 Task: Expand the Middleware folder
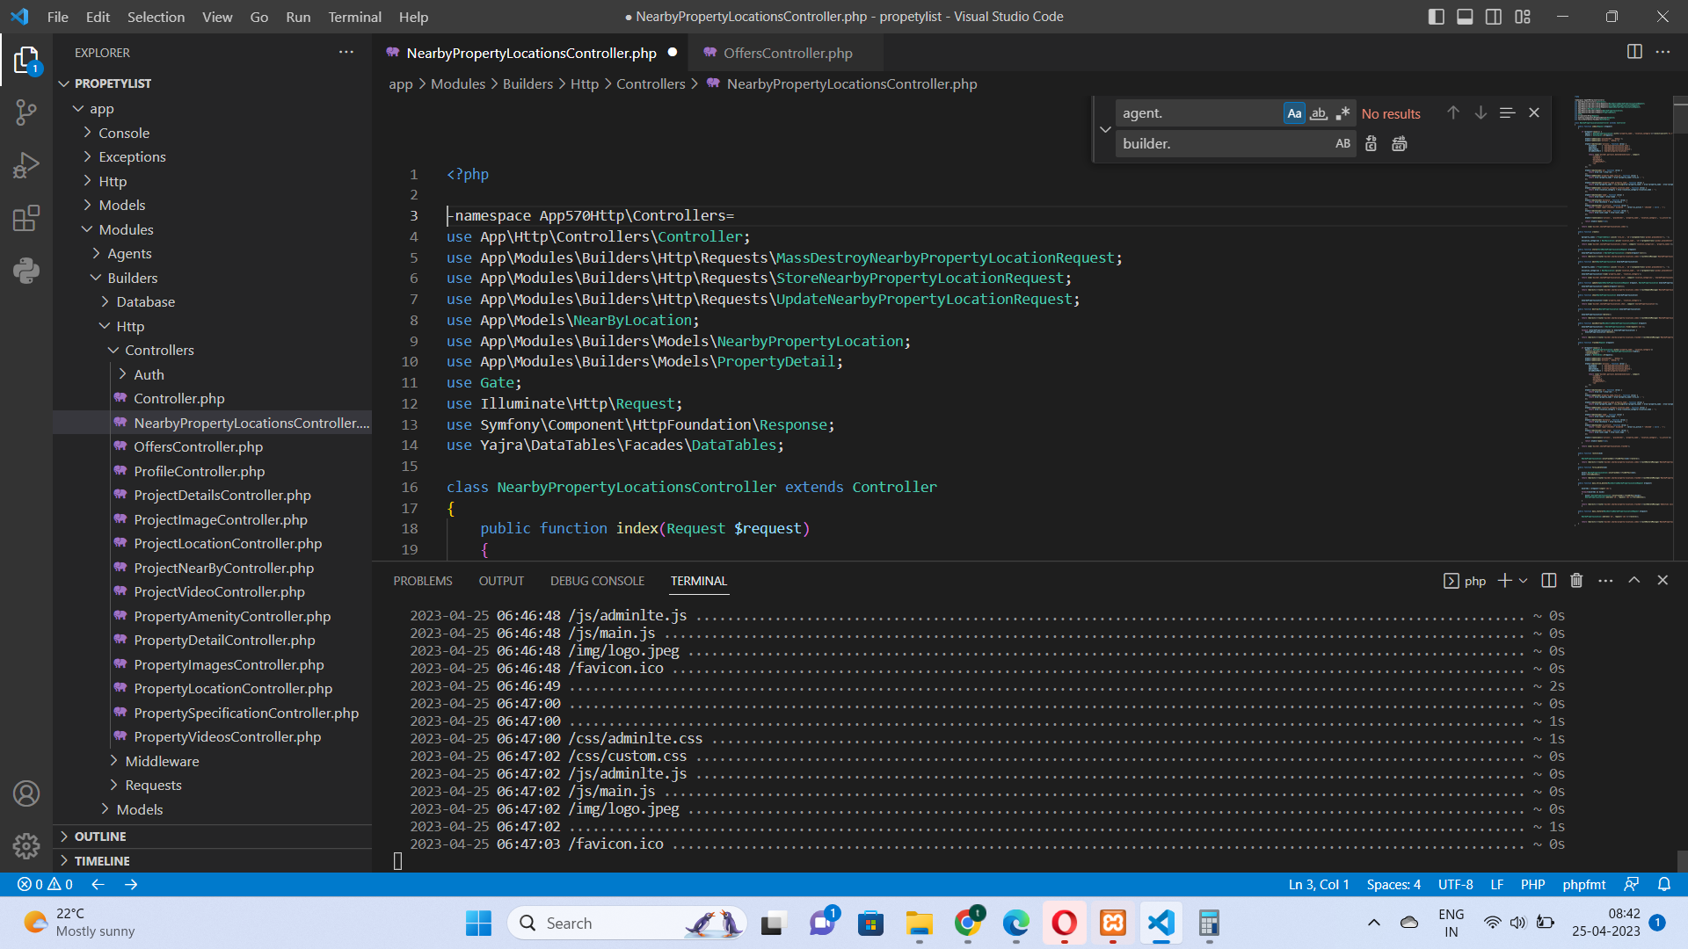pos(162,761)
